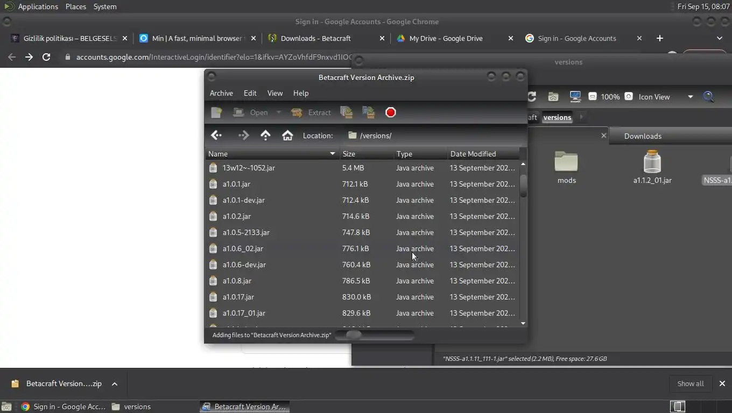
Task: Open the Archive menu
Action: [x=221, y=93]
